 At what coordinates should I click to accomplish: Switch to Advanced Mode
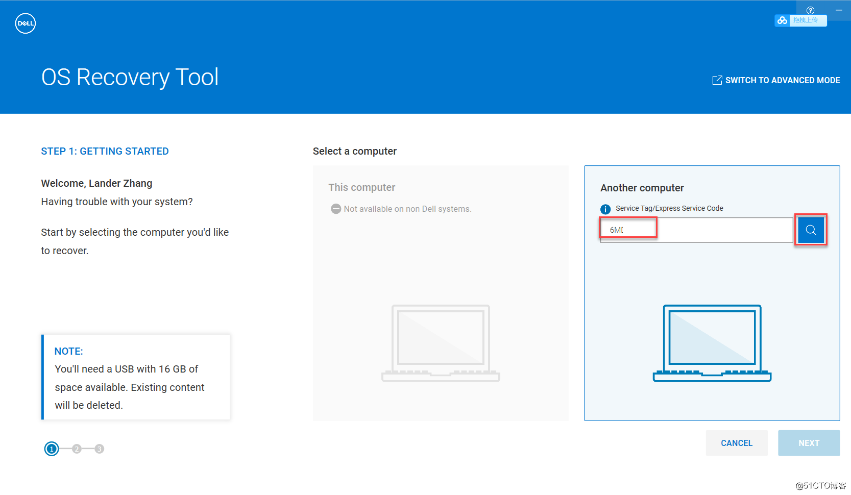pyautogui.click(x=776, y=80)
